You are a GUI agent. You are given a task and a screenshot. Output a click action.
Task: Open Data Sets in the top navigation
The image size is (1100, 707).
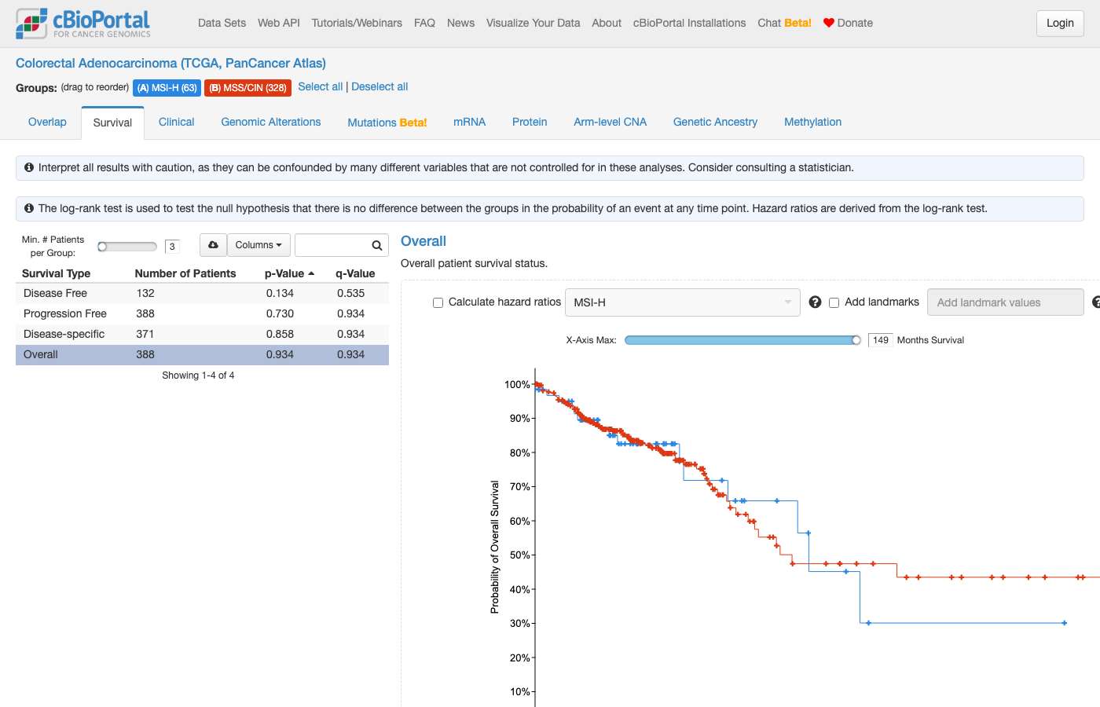tap(222, 23)
